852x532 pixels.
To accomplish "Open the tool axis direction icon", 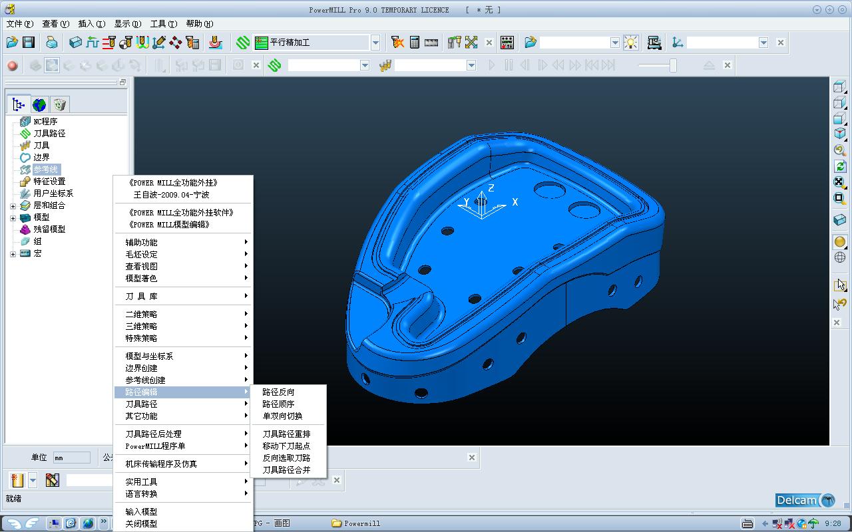I will pyautogui.click(x=159, y=43).
